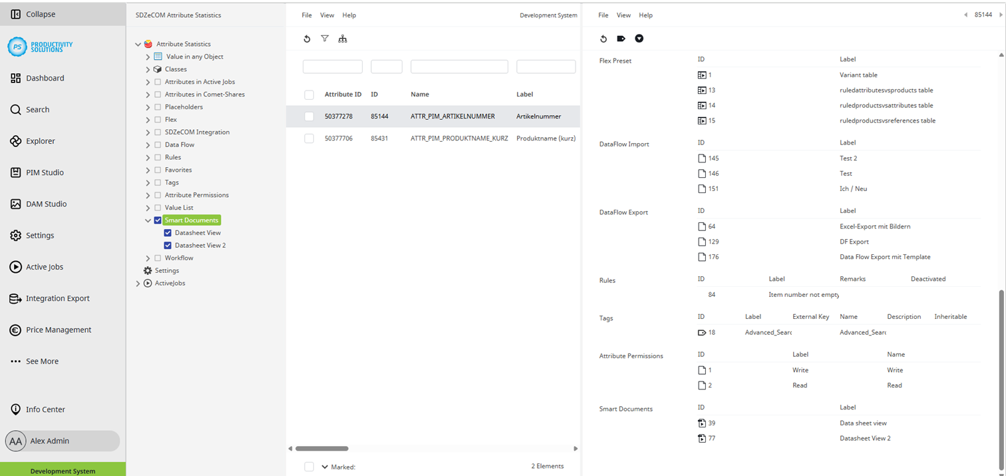The image size is (1006, 476).
Task: Click the horizontal scrollbar thumb in list
Action: 321,449
